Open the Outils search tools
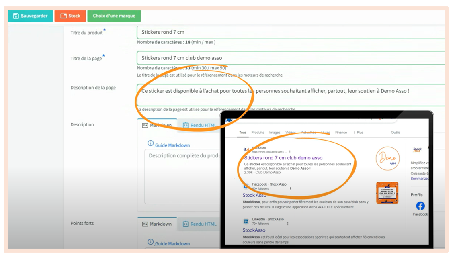Viewport: 457px width, 259px height. [x=395, y=133]
